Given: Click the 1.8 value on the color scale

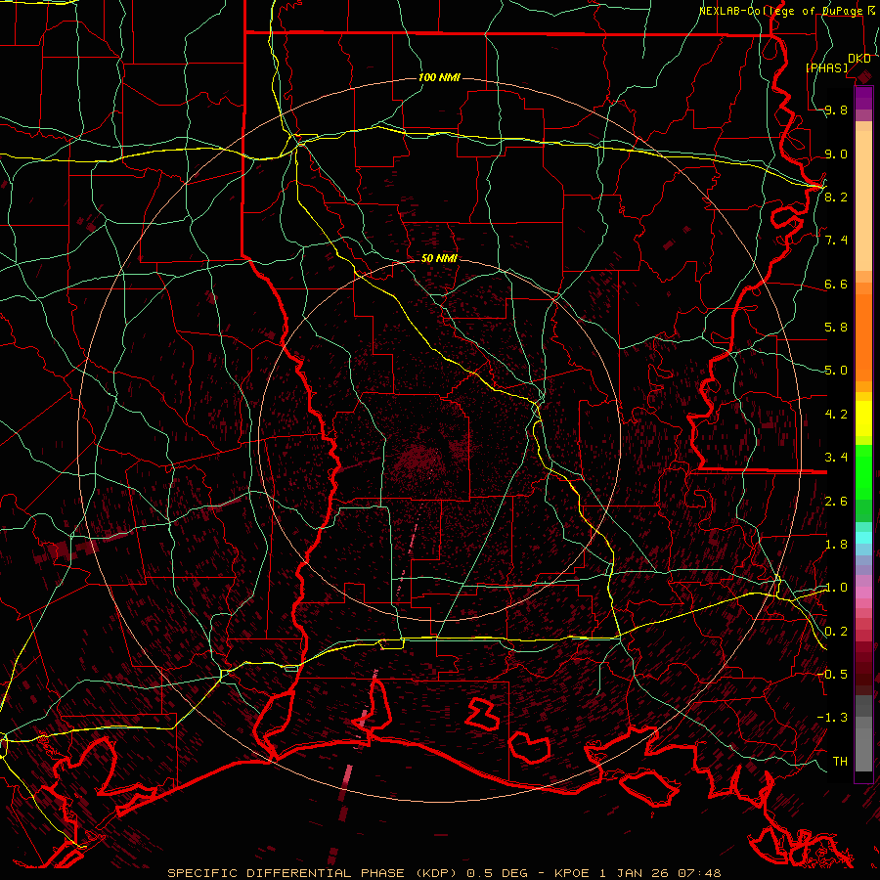Looking at the screenshot, I should (836, 545).
